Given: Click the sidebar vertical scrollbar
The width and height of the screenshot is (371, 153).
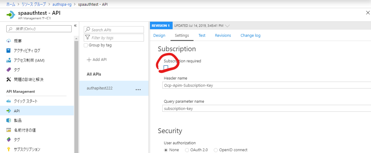Looking at the screenshot, I should [x=76, y=97].
